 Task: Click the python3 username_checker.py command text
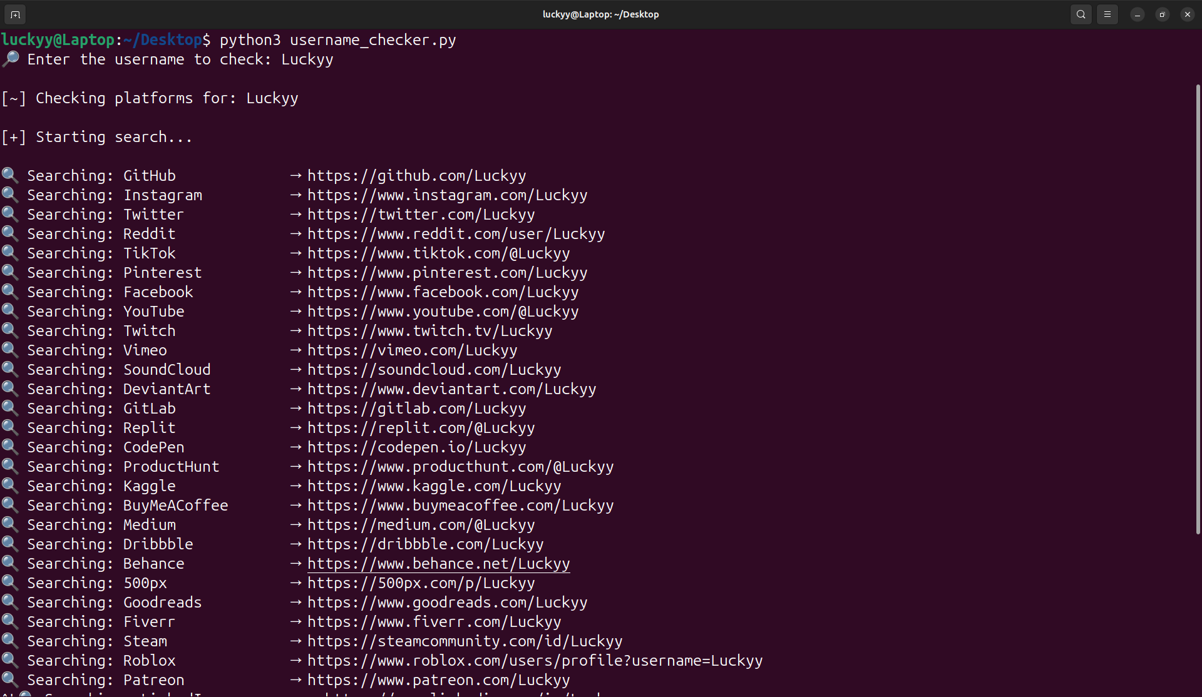coord(337,40)
